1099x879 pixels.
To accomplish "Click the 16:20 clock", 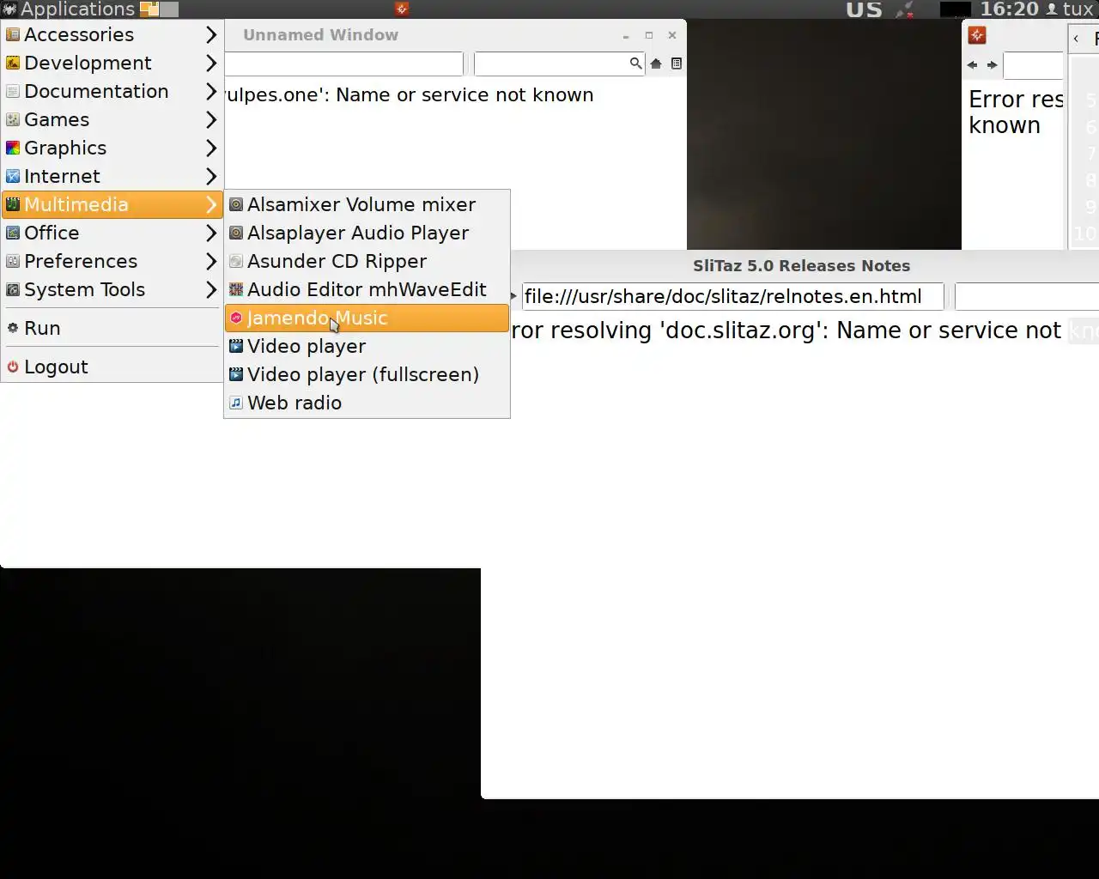I will (1009, 9).
